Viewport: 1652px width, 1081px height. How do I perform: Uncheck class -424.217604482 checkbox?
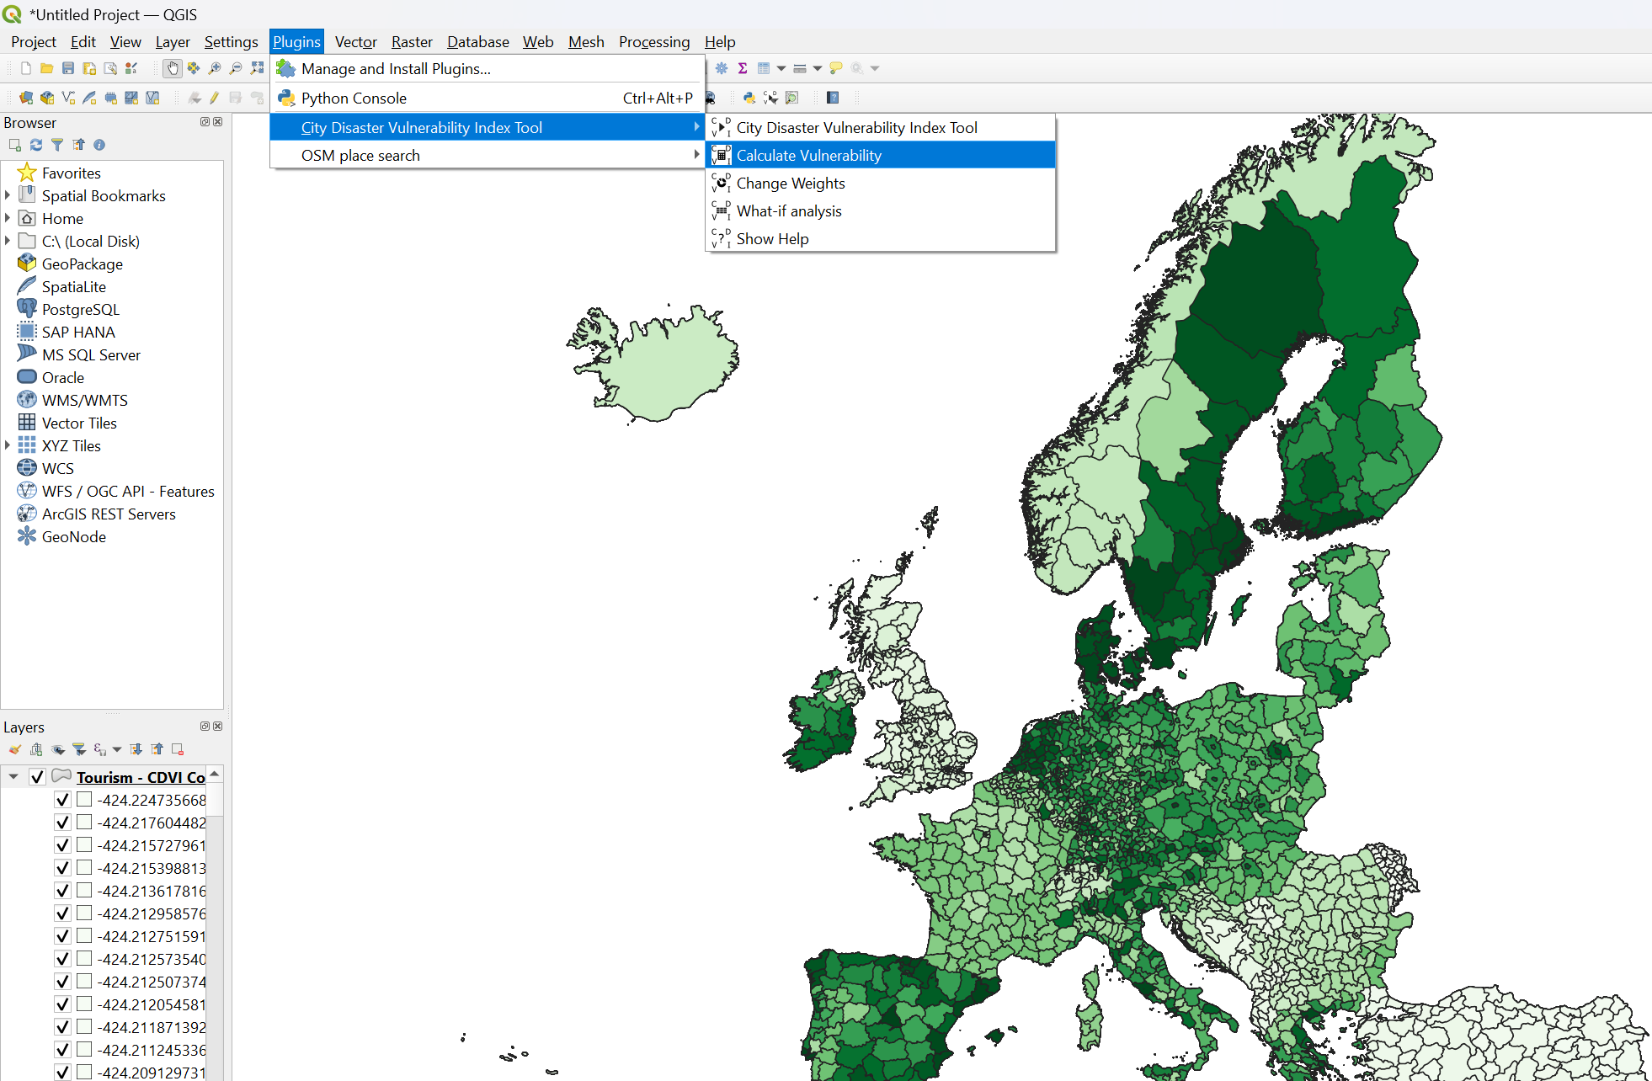tap(62, 823)
